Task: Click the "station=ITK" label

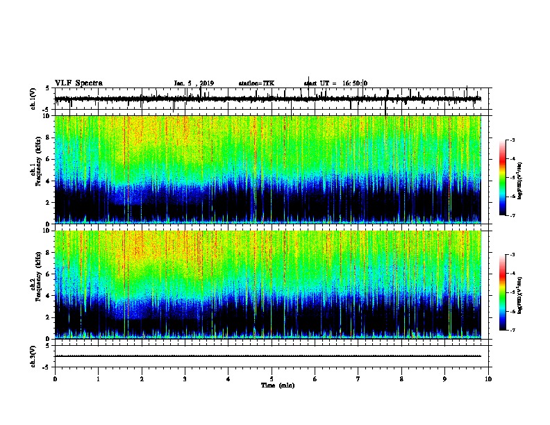Action: pyautogui.click(x=256, y=83)
